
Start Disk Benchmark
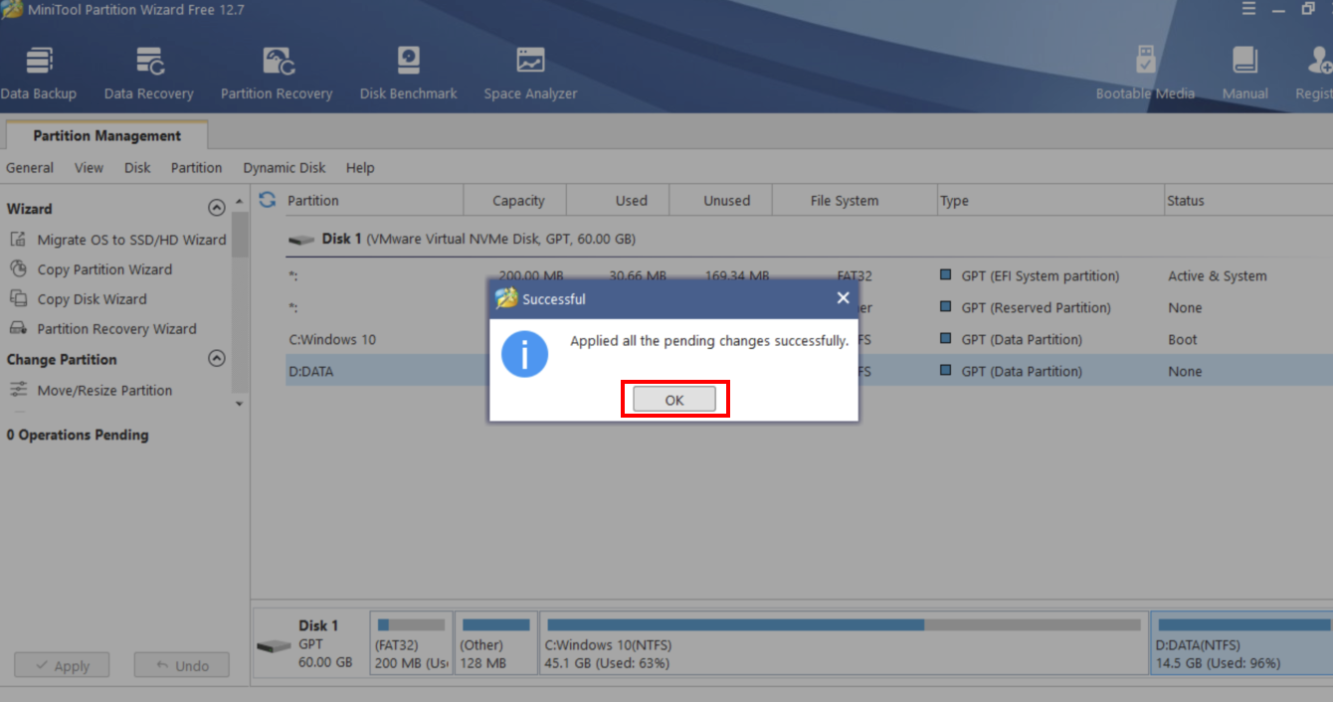click(408, 70)
